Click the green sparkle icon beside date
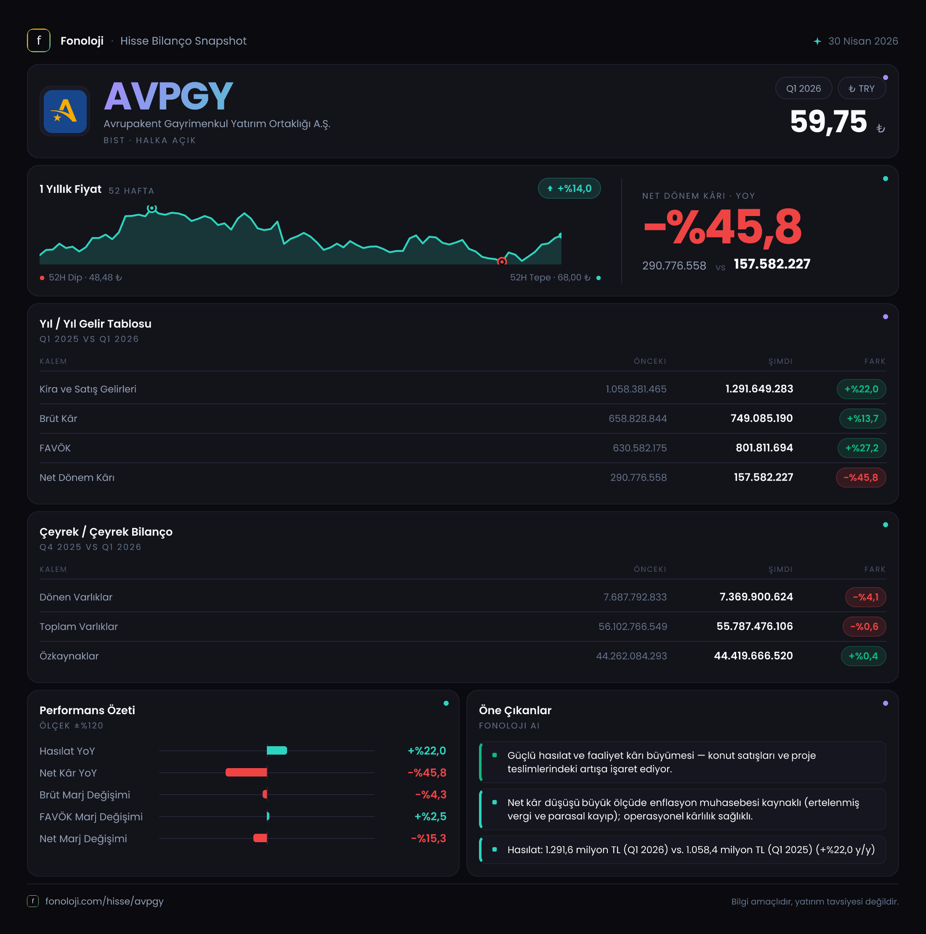The height and width of the screenshot is (934, 926). [817, 41]
